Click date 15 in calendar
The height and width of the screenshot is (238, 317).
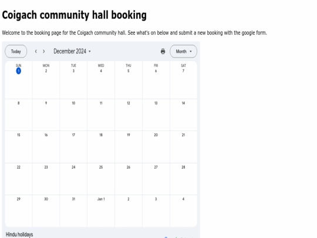point(19,135)
